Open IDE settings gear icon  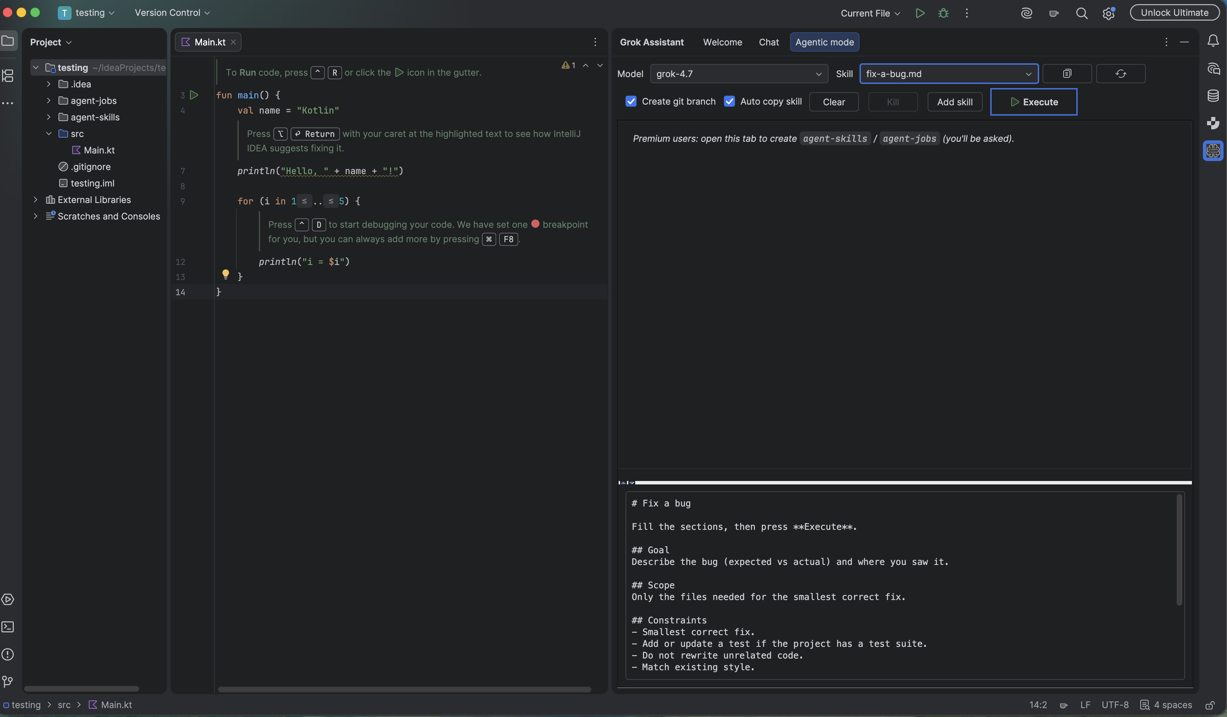tap(1109, 13)
